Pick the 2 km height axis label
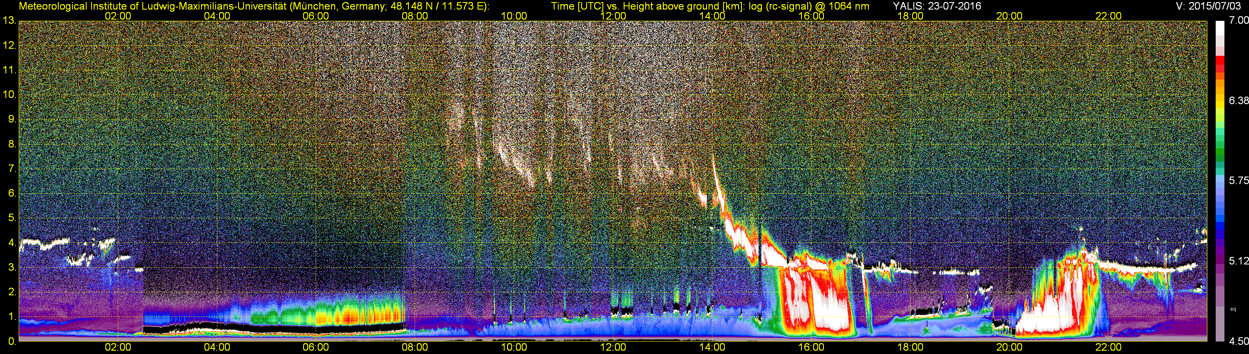This screenshot has width=1249, height=354. [x=12, y=292]
